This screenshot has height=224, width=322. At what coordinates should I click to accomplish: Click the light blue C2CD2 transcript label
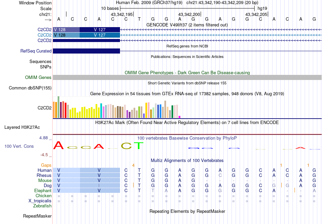(x=44, y=35)
